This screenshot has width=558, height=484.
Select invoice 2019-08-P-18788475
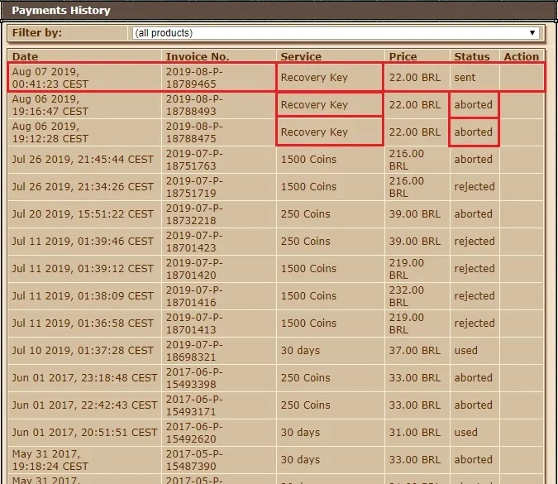[x=194, y=132]
